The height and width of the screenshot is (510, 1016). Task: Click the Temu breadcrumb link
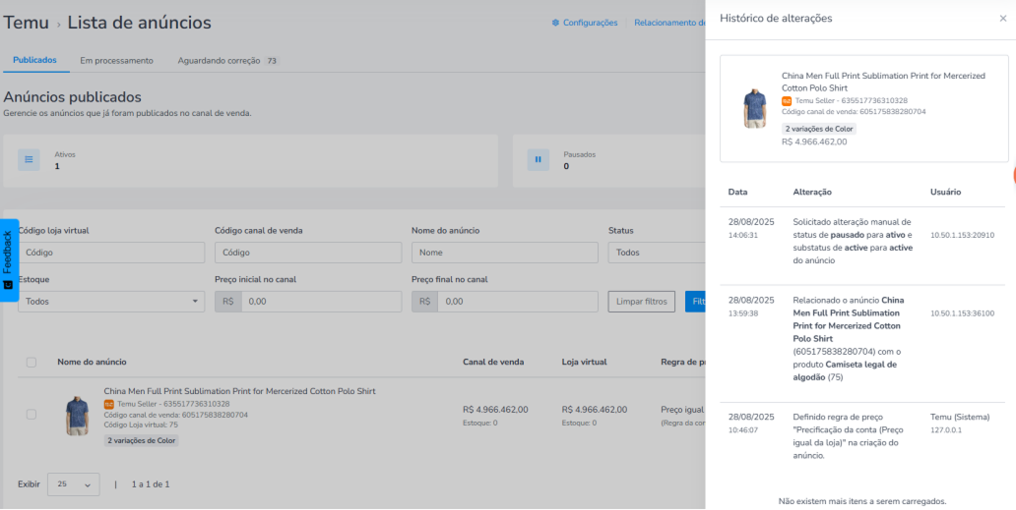tap(27, 23)
